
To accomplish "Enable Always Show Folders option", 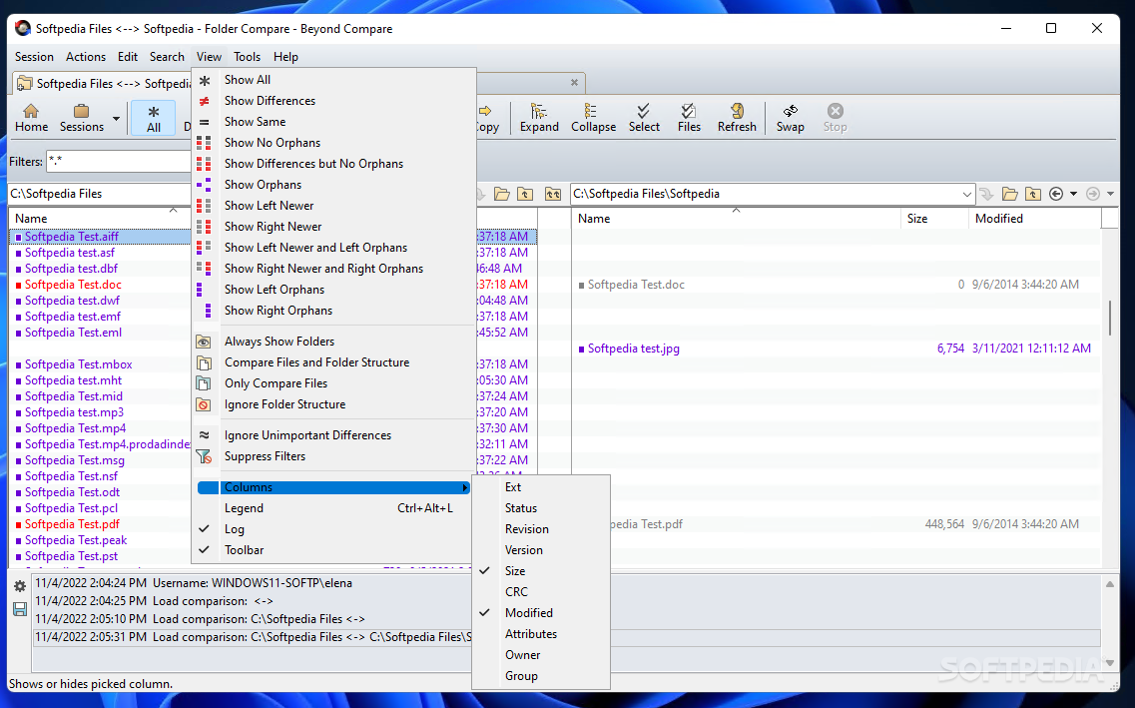I will [x=333, y=342].
